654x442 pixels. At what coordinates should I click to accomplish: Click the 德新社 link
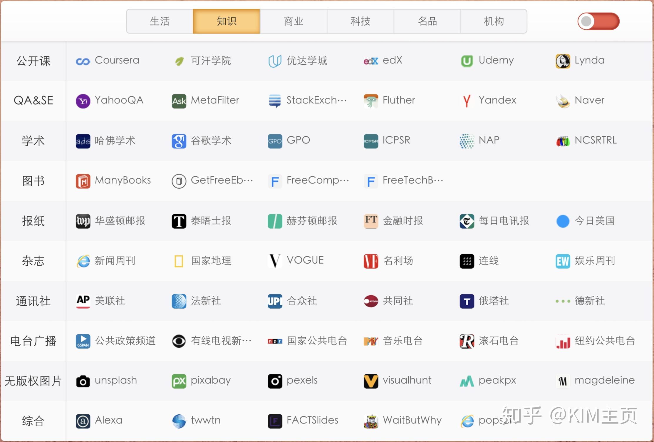coord(581,301)
